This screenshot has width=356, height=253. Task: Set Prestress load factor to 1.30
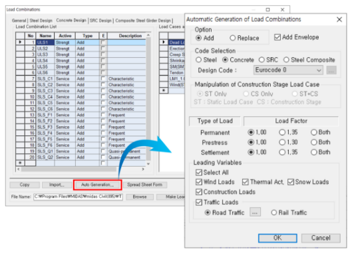coord(282,142)
